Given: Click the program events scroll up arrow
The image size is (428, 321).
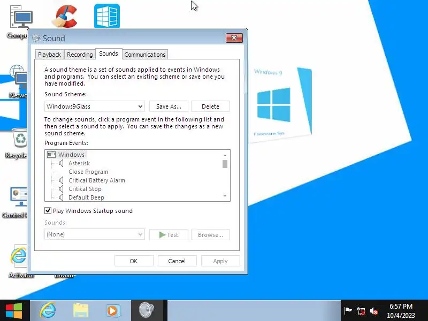Looking at the screenshot, I should [225, 155].
